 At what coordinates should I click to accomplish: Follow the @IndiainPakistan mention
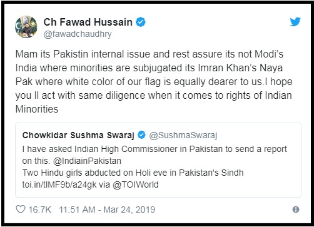[x=87, y=161]
